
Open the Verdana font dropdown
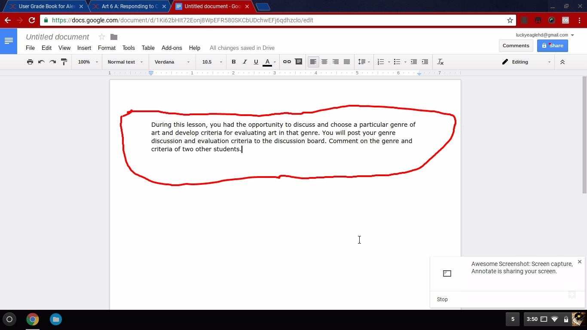(172, 62)
